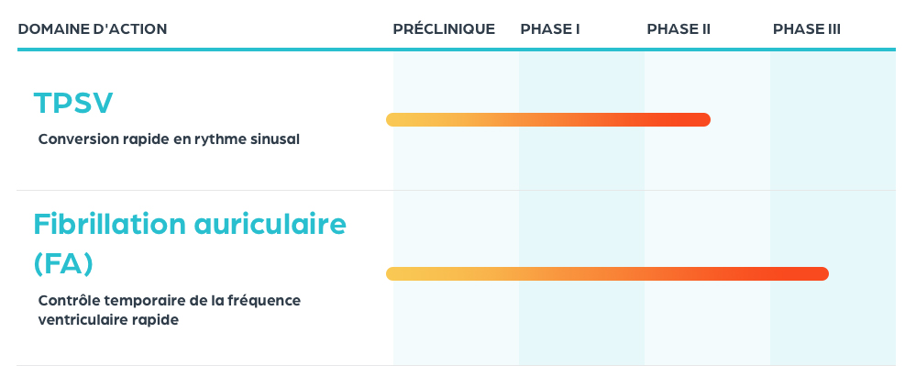Image resolution: width=916 pixels, height=366 pixels.
Task: Click the Fibrillation auriculaire progress bar
Action: coord(608,273)
